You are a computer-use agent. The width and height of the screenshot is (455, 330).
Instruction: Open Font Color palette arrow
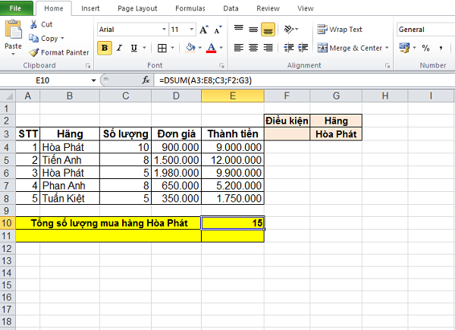click(x=221, y=48)
